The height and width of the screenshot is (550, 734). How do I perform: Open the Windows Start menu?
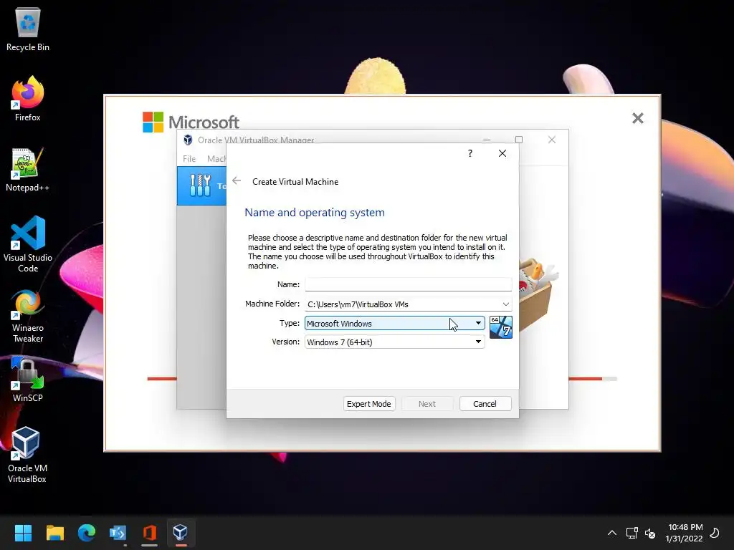coord(23,533)
